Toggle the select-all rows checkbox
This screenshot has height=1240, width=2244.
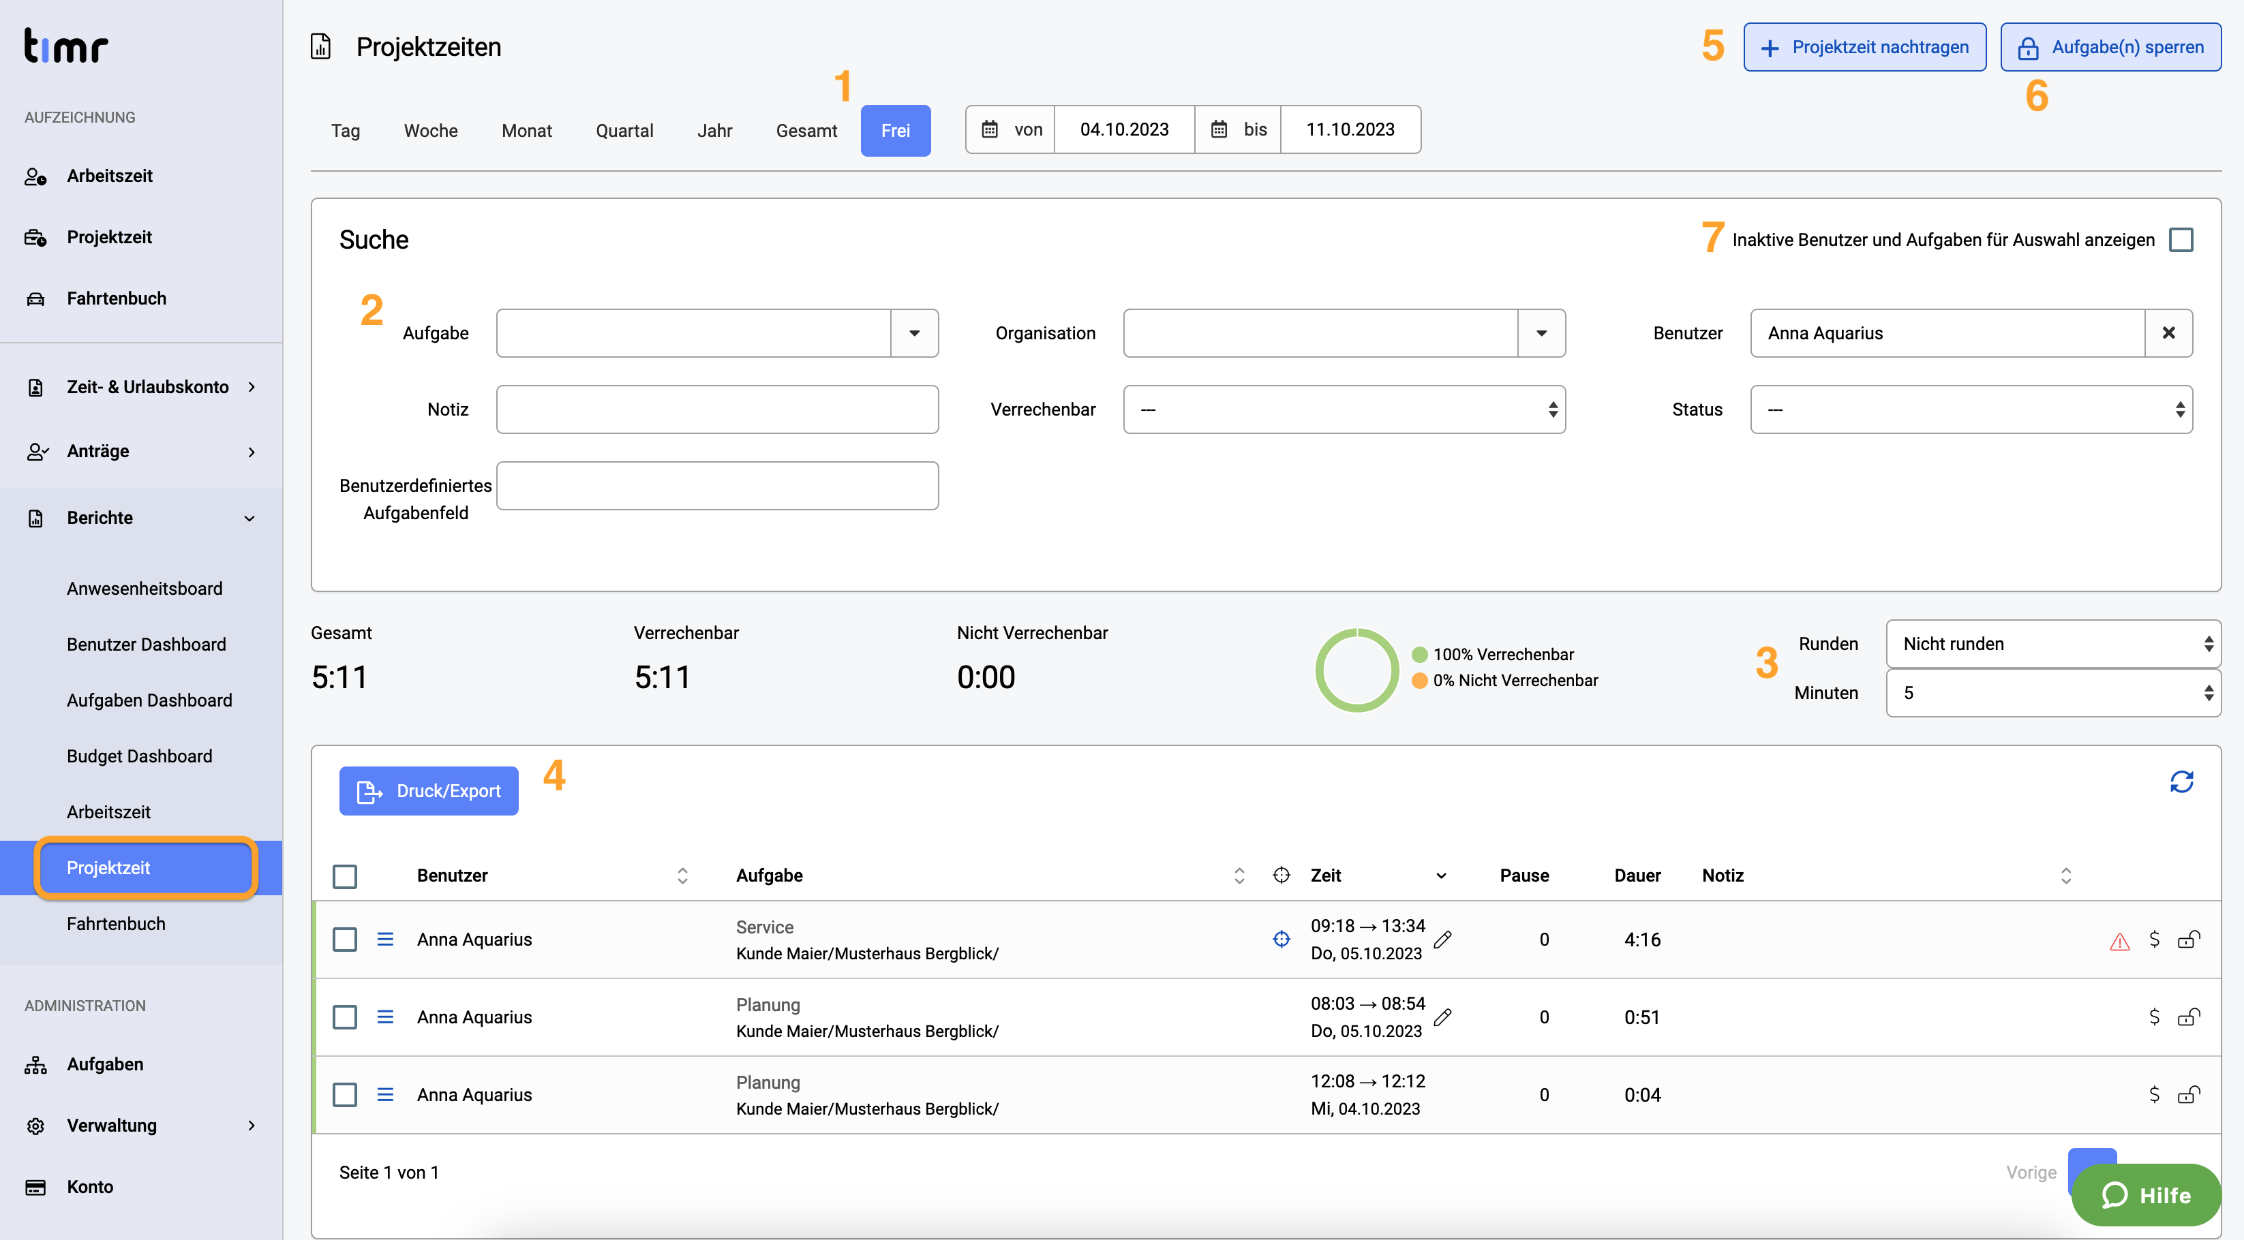345,876
